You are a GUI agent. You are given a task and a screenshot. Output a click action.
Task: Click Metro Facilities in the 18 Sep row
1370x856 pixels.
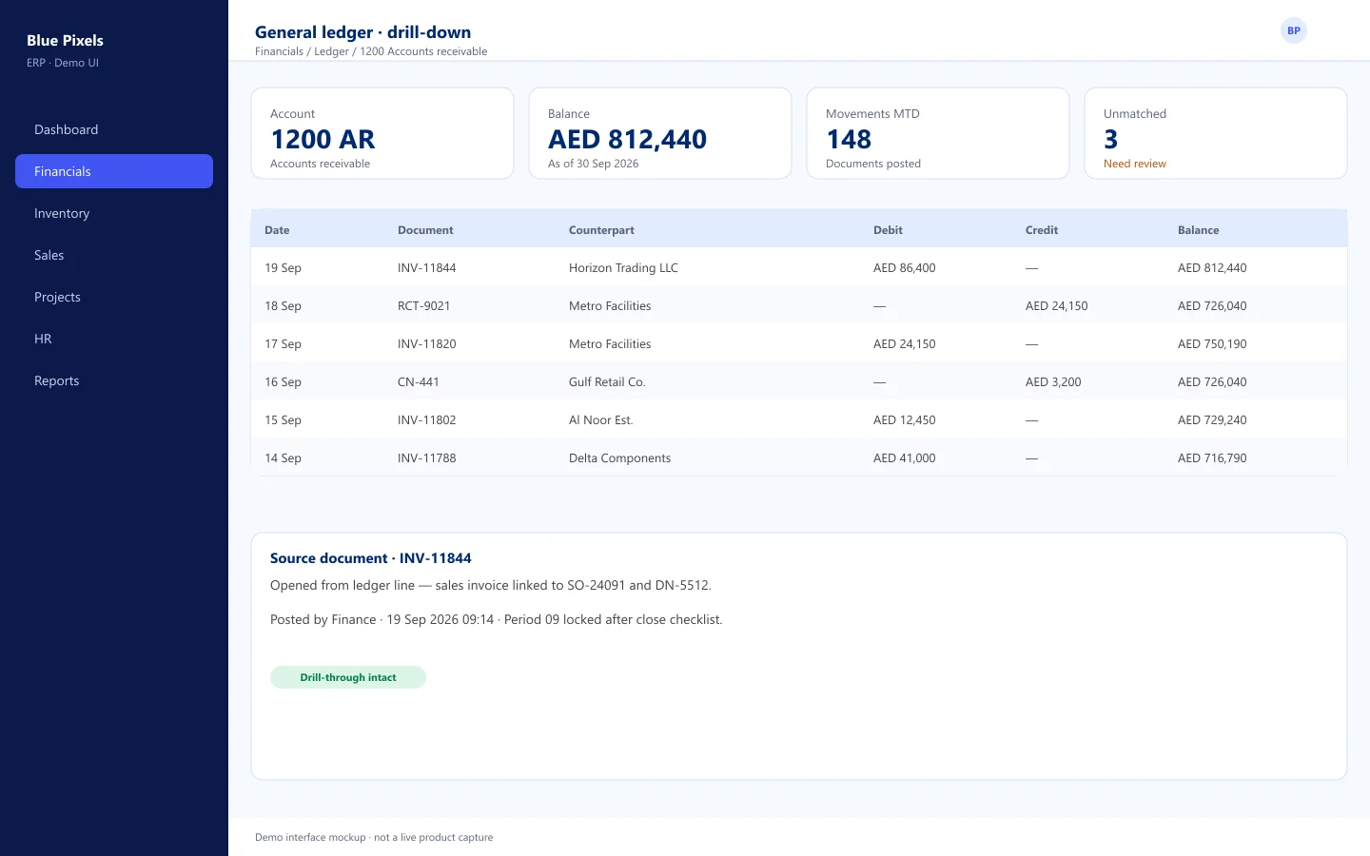click(610, 306)
